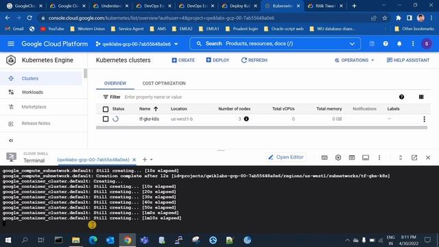Open the Cloud Shell three-dot more menu

click(379, 158)
